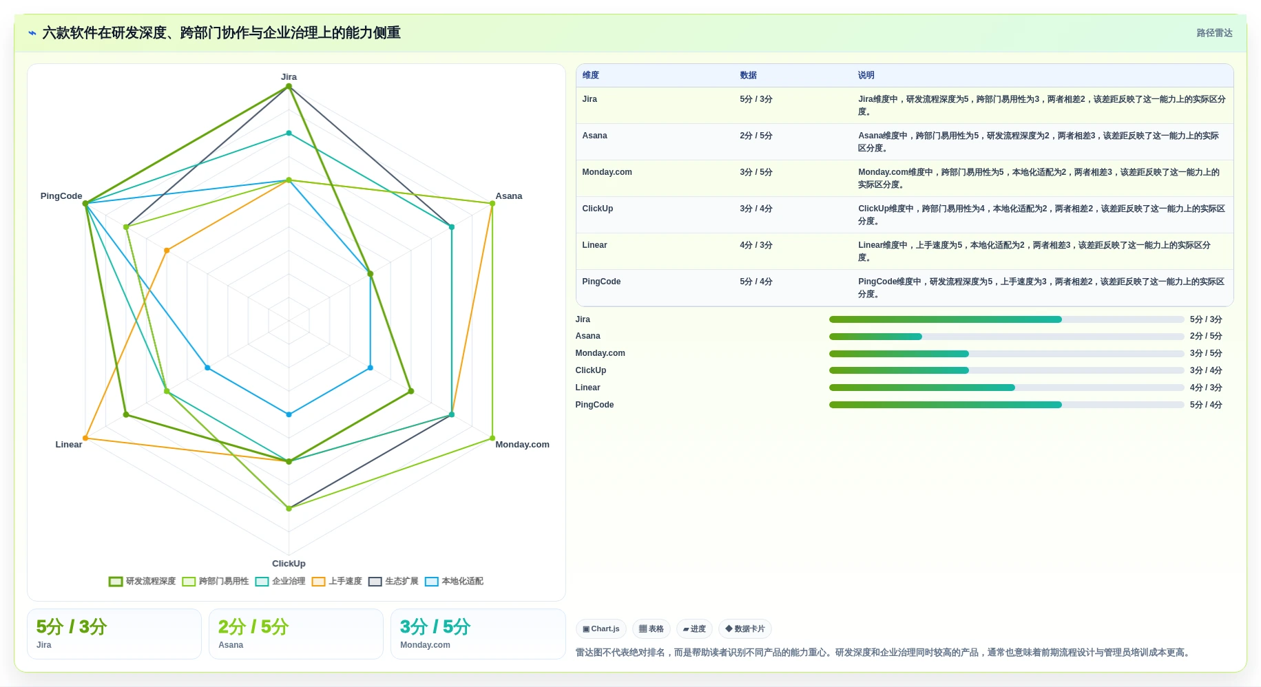Open the Monday.com 3分 / 5分 data card
This screenshot has height=687, width=1261.
(x=478, y=634)
